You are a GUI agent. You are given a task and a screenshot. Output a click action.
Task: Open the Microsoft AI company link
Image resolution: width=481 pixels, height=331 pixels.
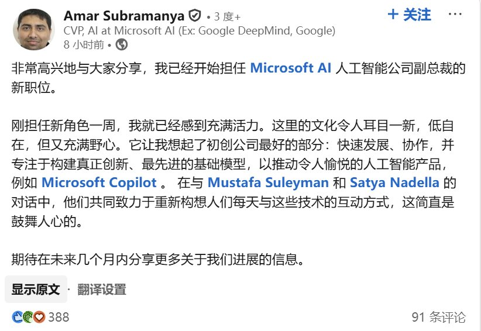click(291, 68)
